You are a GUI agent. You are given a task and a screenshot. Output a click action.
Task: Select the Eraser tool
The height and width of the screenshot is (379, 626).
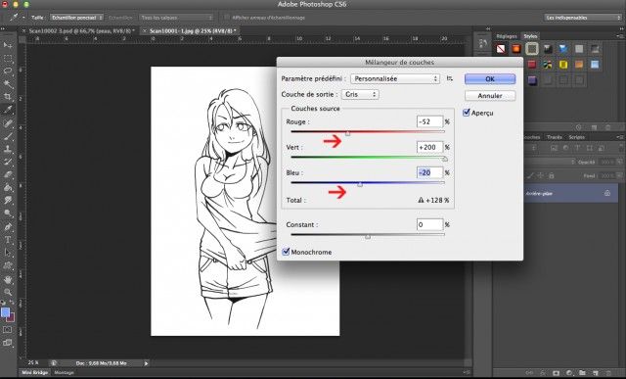pyautogui.click(x=8, y=174)
